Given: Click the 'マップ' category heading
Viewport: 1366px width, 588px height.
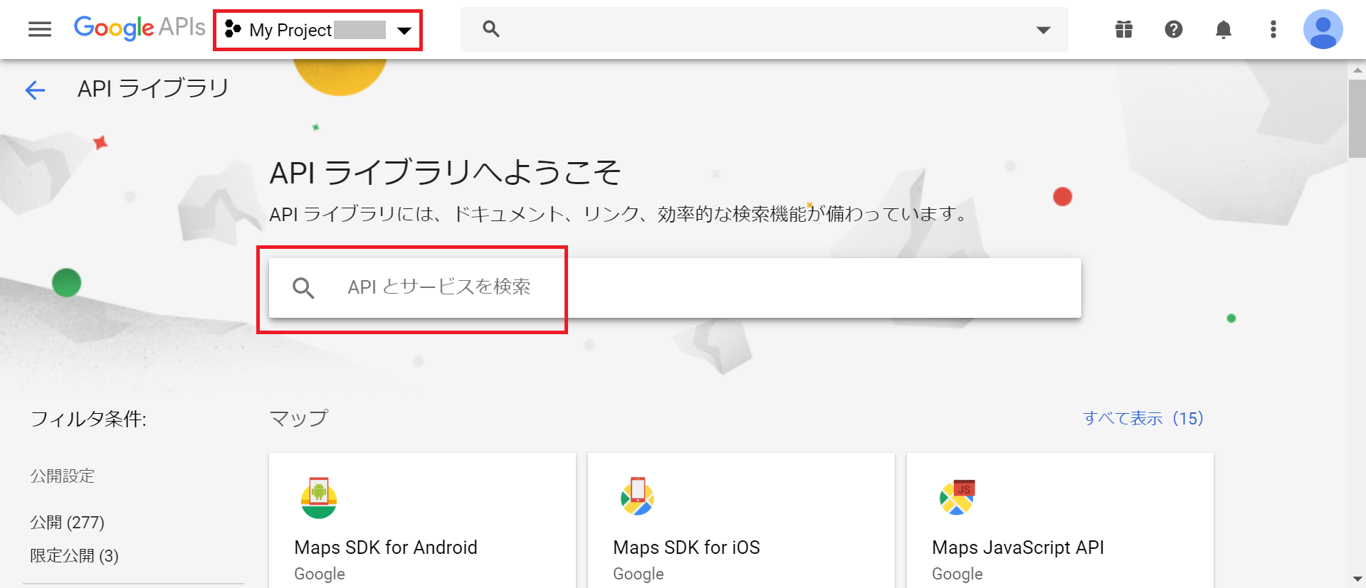Looking at the screenshot, I should point(299,418).
